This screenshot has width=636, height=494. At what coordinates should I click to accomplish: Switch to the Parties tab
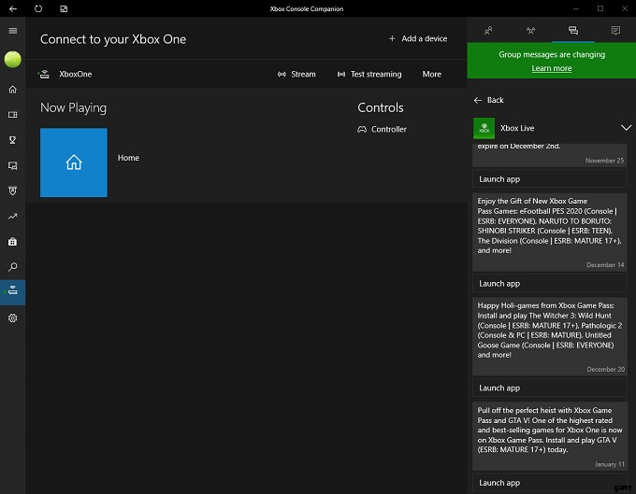tap(530, 31)
